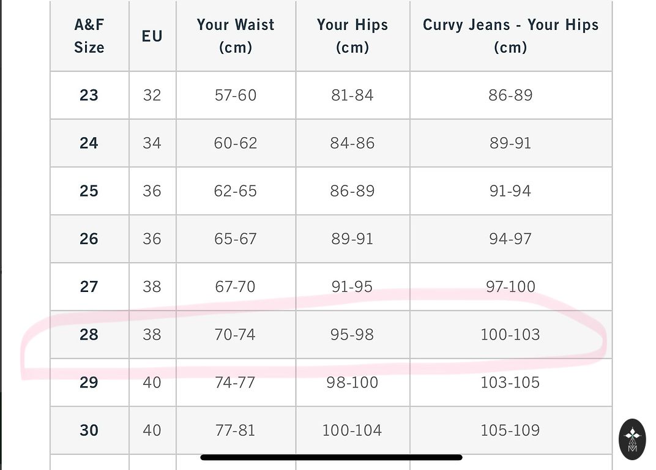The height and width of the screenshot is (470, 656).
Task: Click the A&F size 28 cell
Action: pyautogui.click(x=89, y=335)
